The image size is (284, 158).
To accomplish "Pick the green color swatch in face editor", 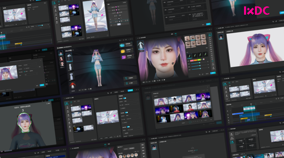I will point(199,60).
